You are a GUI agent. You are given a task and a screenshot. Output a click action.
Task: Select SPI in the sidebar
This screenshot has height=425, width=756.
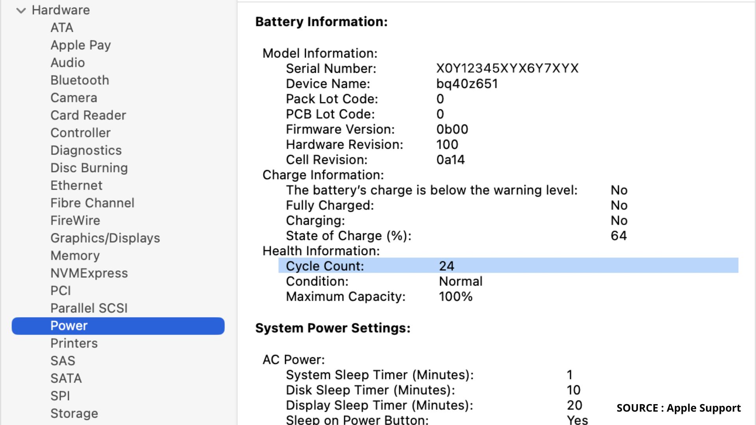click(x=60, y=396)
